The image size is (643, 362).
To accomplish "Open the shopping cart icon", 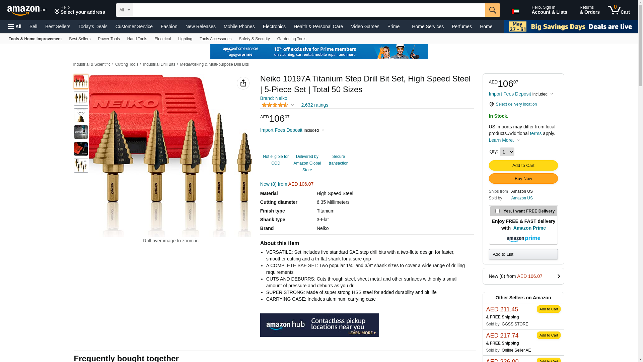I will (x=619, y=10).
